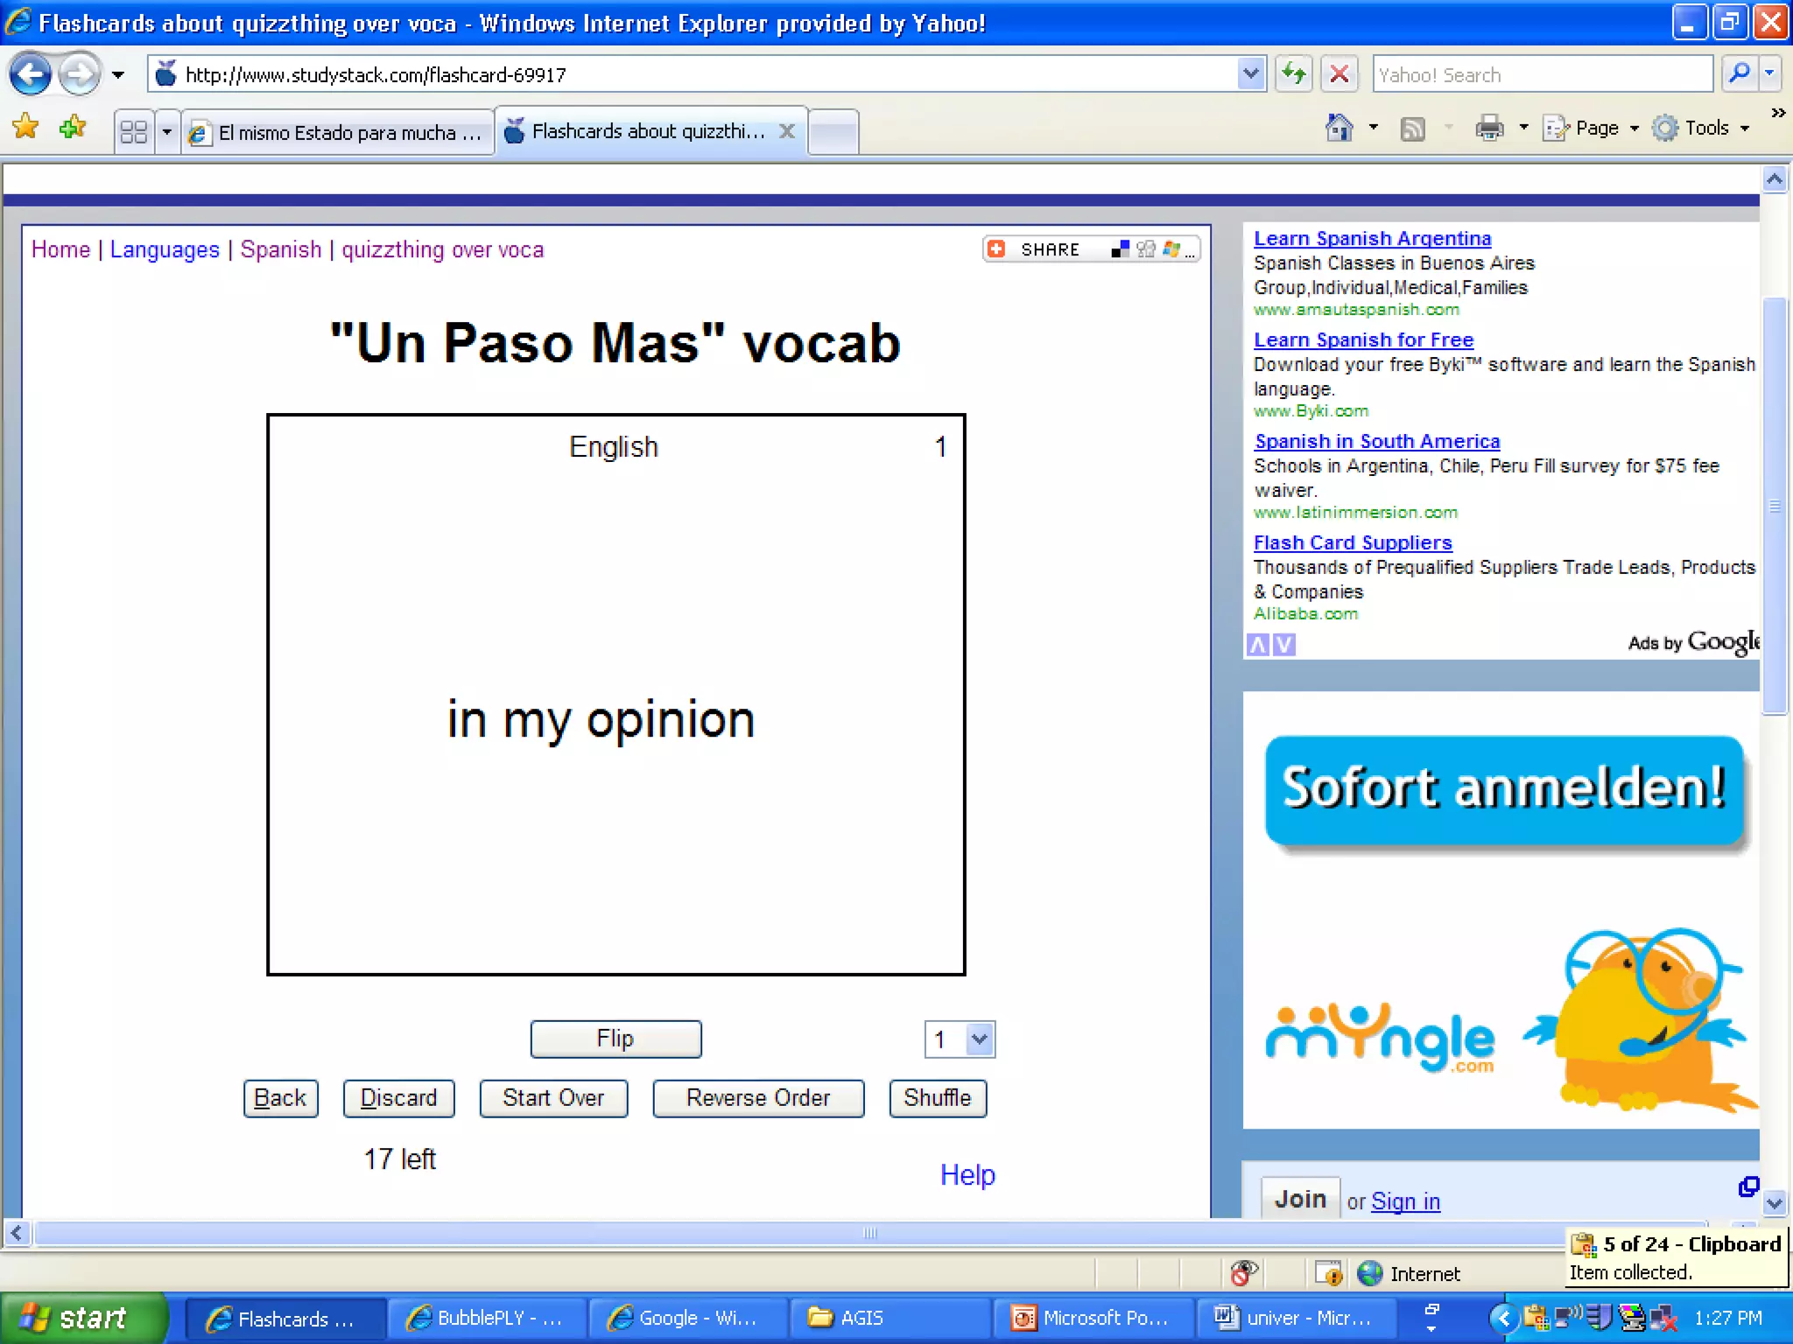
Task: Click the Refresh page icon
Action: click(x=1293, y=74)
